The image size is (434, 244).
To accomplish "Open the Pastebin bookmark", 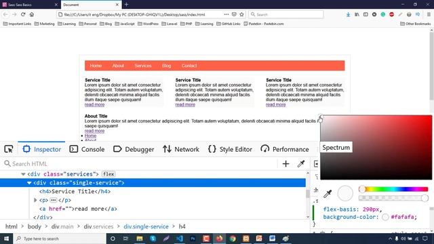I will [x=264, y=24].
